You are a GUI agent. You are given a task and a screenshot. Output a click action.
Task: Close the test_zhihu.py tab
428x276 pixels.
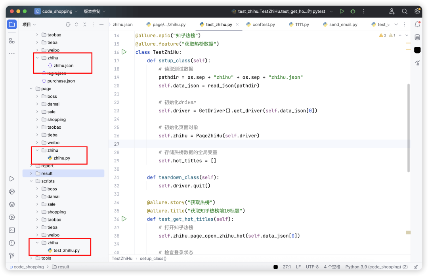click(x=237, y=25)
